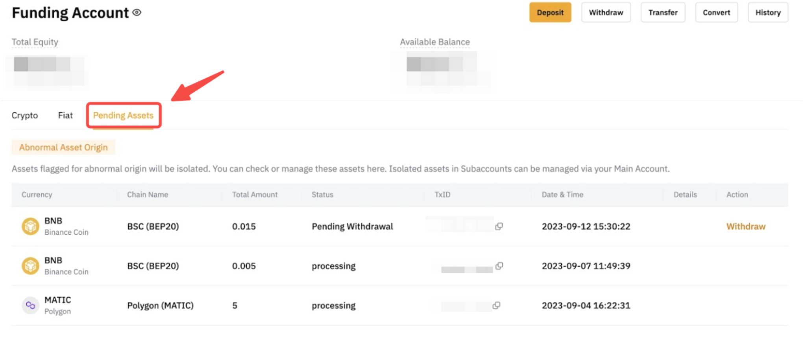View account History
The image size is (806, 340).
(768, 13)
